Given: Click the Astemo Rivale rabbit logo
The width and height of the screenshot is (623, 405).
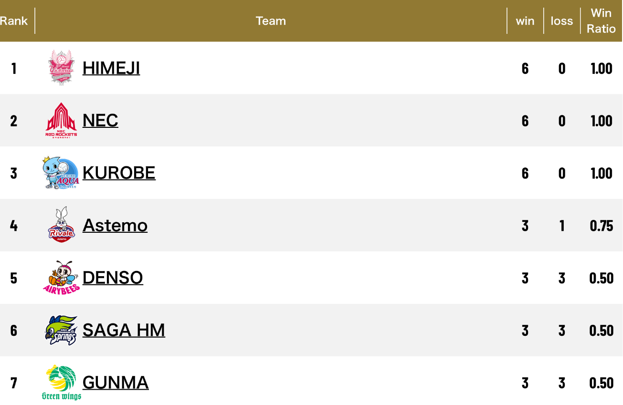Looking at the screenshot, I should coord(62,225).
